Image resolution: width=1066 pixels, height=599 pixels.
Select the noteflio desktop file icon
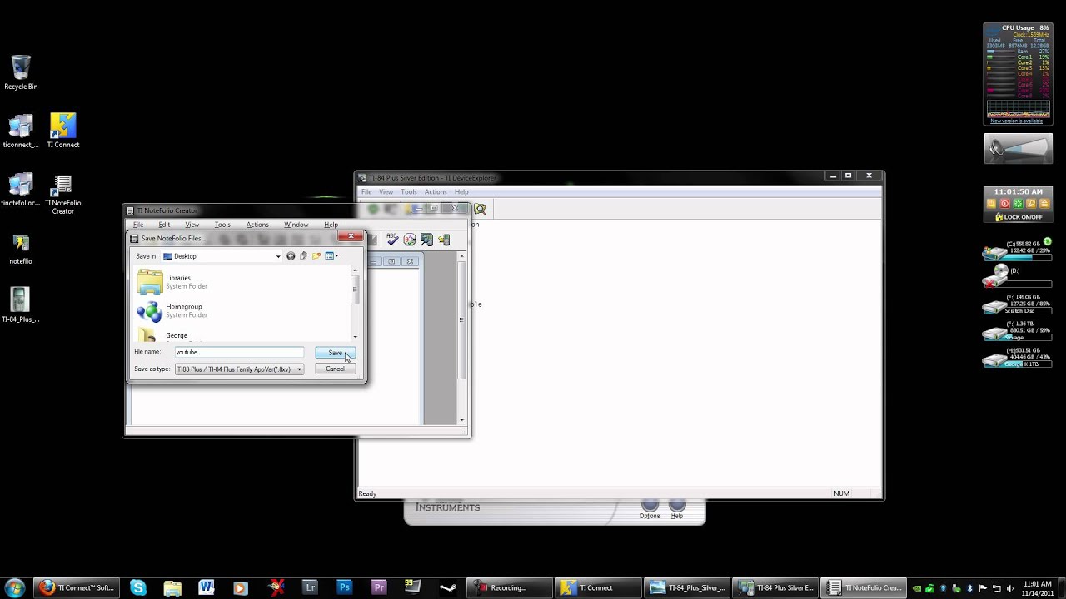coord(21,248)
